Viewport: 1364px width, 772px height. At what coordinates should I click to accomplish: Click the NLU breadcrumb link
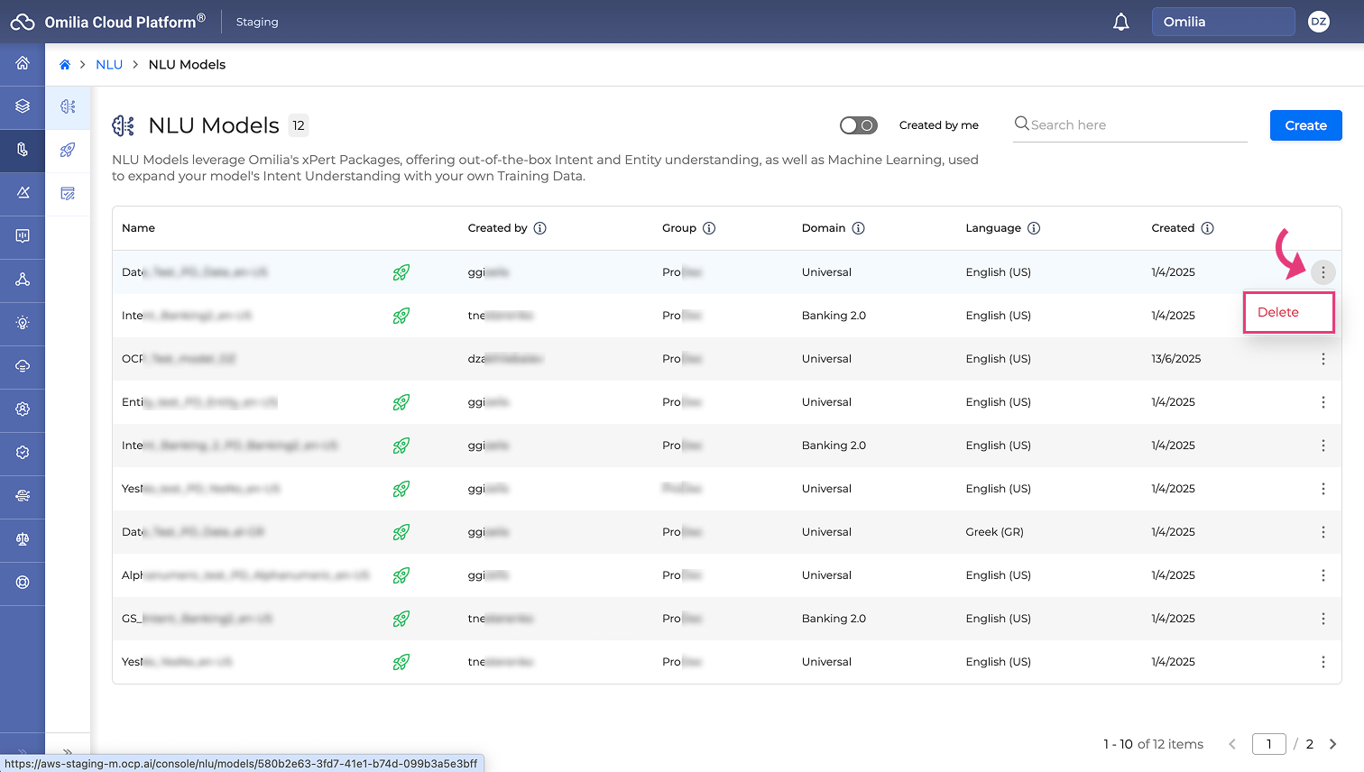(109, 65)
